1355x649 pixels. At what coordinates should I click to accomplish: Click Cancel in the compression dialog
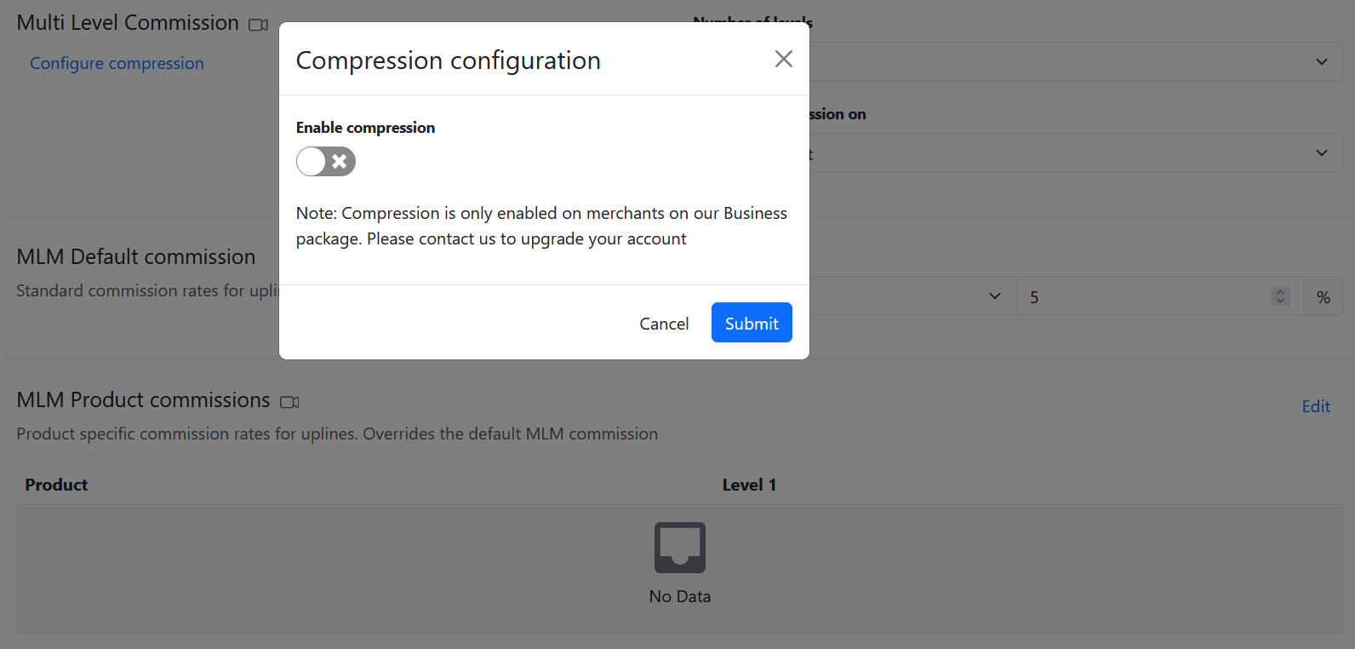[x=664, y=324]
